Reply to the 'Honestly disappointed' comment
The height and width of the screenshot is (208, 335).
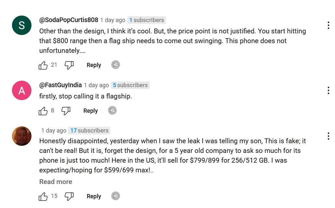[94, 196]
